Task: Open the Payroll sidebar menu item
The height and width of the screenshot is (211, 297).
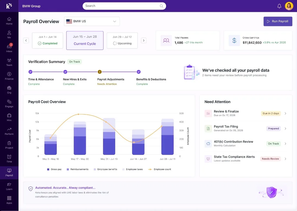Action: pos(9,172)
